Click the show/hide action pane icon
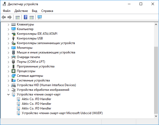The height and width of the screenshot is (125, 159). click(x=32, y=17)
